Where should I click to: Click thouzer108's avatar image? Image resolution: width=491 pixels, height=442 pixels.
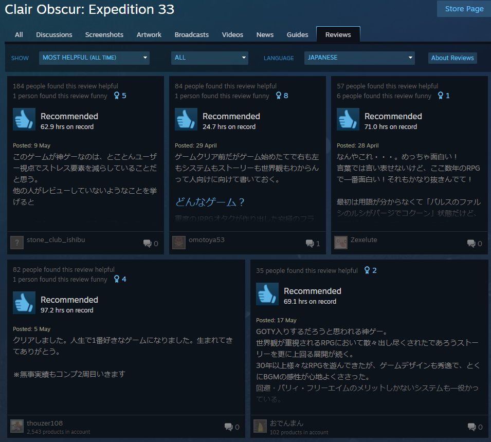[x=17, y=426]
